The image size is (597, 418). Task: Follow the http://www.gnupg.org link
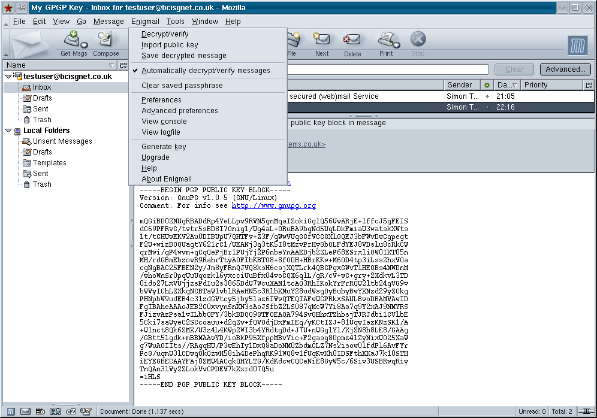pos(274,206)
